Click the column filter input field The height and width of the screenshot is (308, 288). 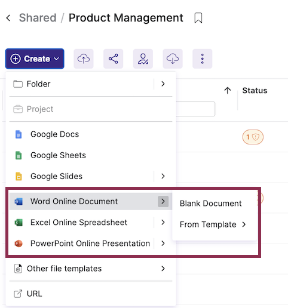click(x=195, y=109)
